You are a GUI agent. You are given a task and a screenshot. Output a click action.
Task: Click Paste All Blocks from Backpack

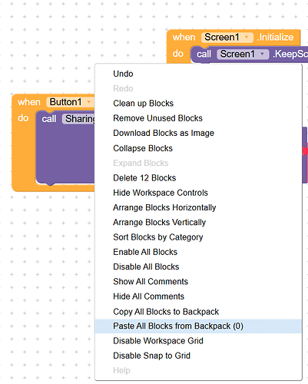[x=198, y=326]
